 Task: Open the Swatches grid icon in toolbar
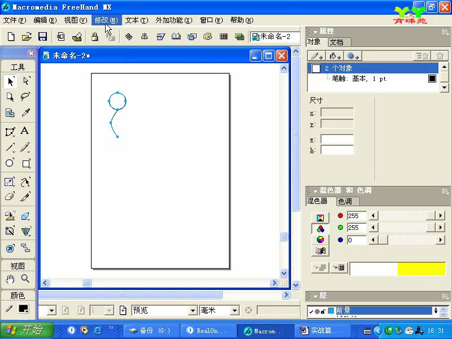(223, 37)
